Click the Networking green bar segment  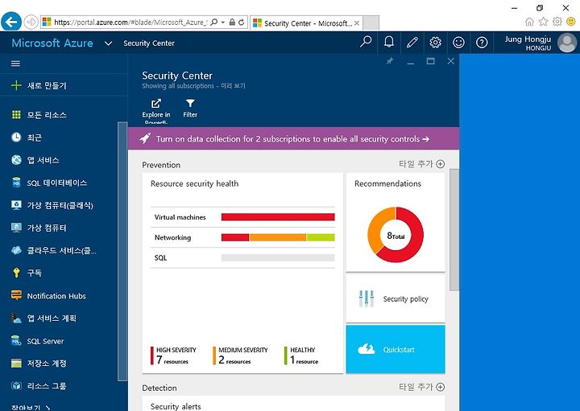(x=321, y=237)
